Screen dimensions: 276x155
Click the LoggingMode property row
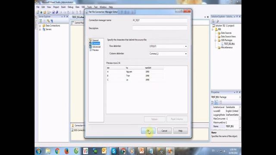click(x=226, y=115)
